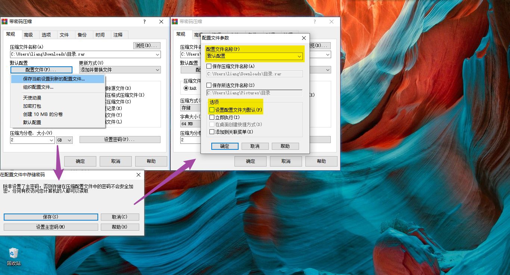
Task: Toggle the 立即执行(I) checkbox
Action: point(212,117)
